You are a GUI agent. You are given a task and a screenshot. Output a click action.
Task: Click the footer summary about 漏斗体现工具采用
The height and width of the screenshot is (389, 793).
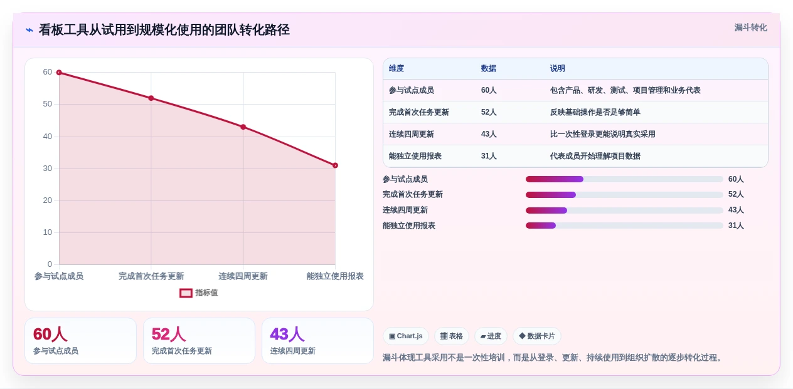[554, 358]
